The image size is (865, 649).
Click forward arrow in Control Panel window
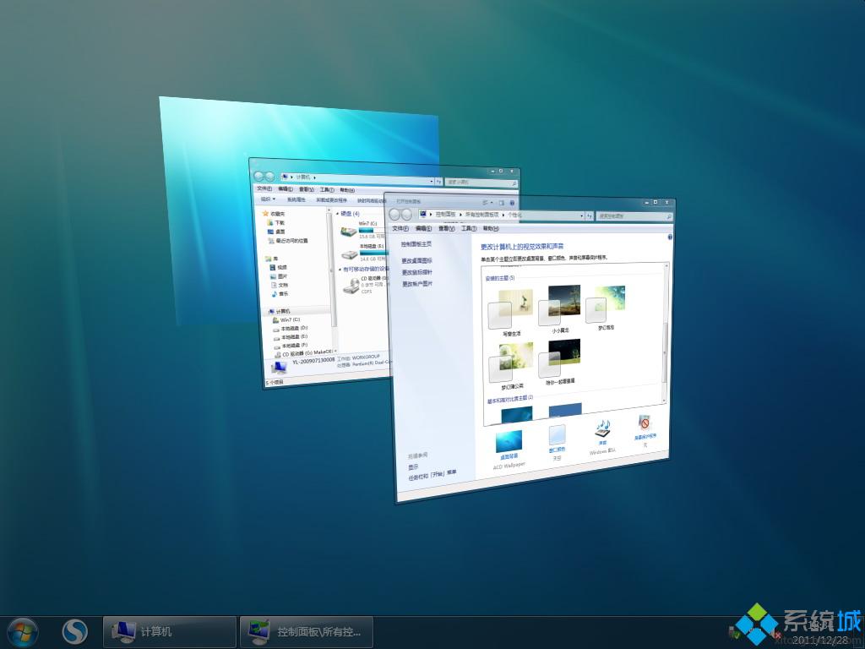click(406, 214)
